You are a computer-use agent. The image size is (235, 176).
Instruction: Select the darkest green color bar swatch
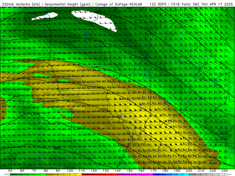point(13,174)
